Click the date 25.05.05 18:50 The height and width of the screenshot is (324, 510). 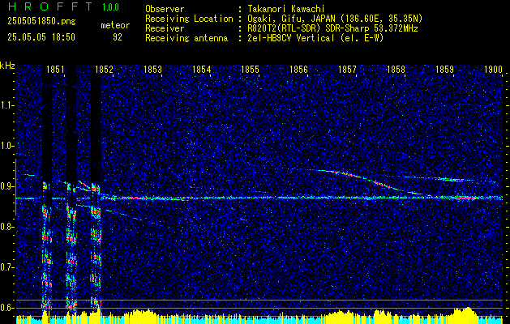click(x=41, y=37)
